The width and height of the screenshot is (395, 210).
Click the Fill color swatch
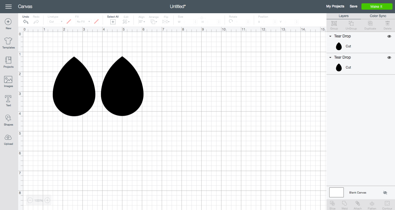click(96, 21)
